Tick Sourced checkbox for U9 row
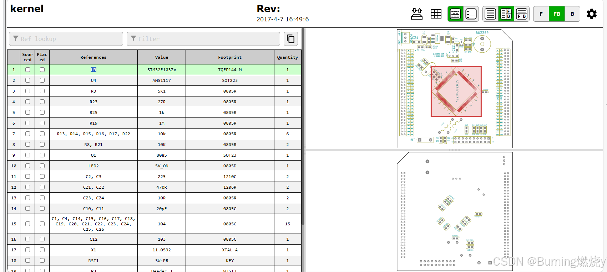 point(27,70)
